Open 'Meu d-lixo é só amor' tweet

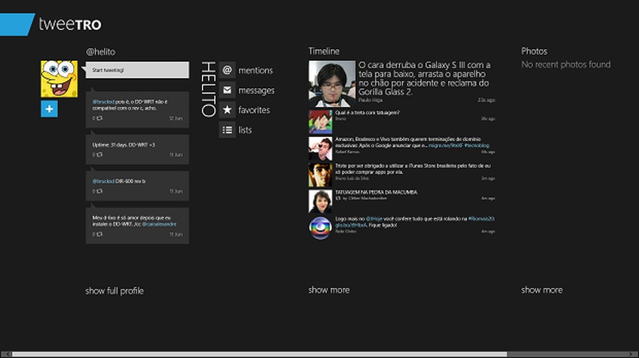[137, 226]
